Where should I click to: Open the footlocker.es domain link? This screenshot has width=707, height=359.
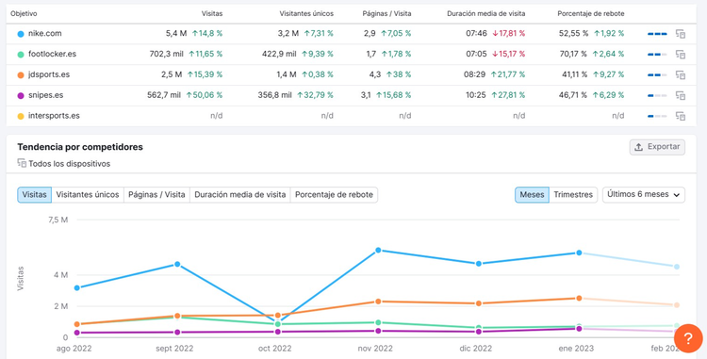(x=52, y=54)
